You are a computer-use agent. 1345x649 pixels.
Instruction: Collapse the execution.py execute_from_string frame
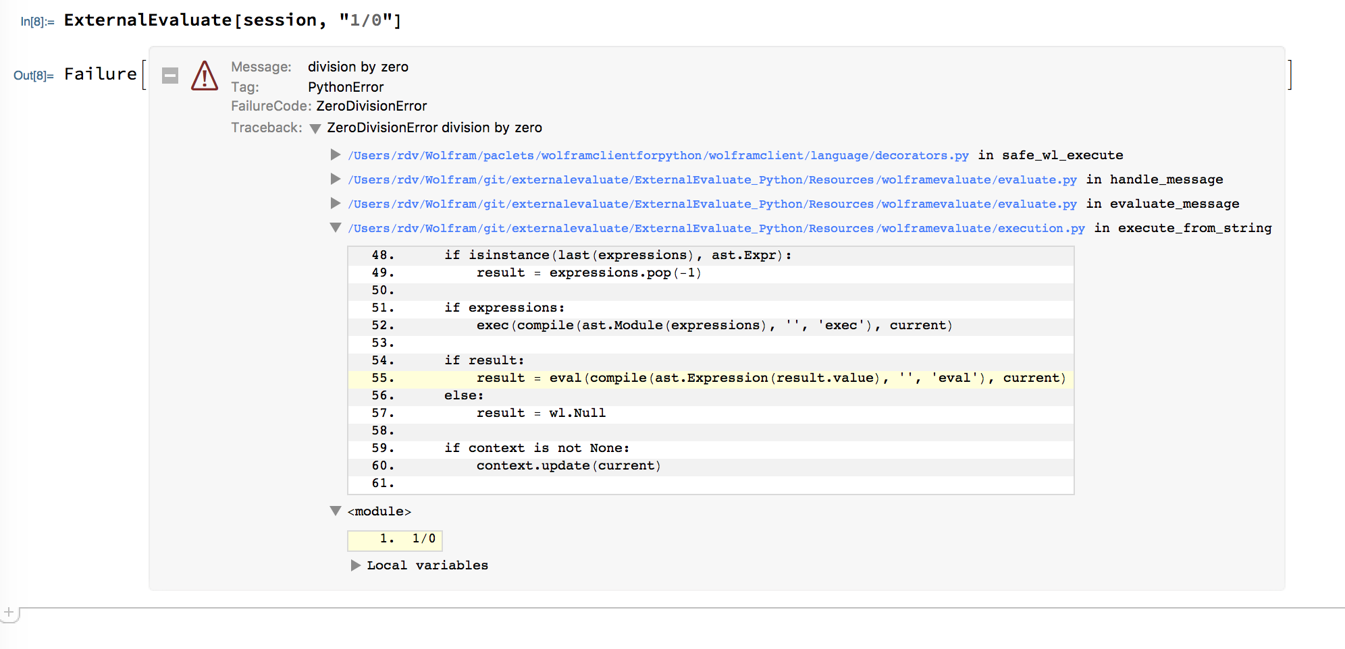pyautogui.click(x=335, y=228)
